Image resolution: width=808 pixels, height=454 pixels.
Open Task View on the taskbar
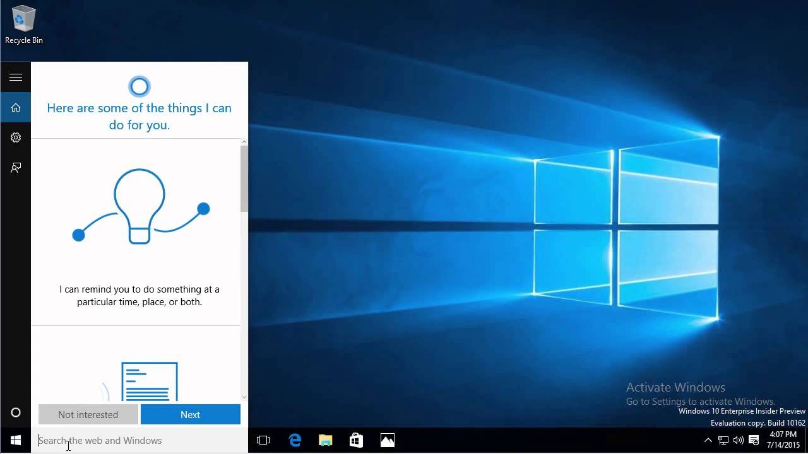tap(263, 440)
